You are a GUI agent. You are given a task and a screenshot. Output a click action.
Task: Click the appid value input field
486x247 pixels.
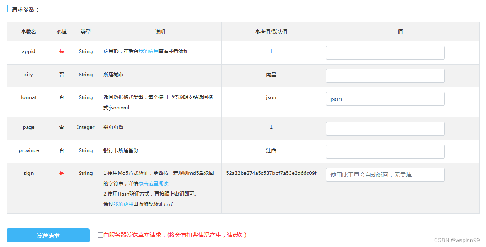pos(385,53)
